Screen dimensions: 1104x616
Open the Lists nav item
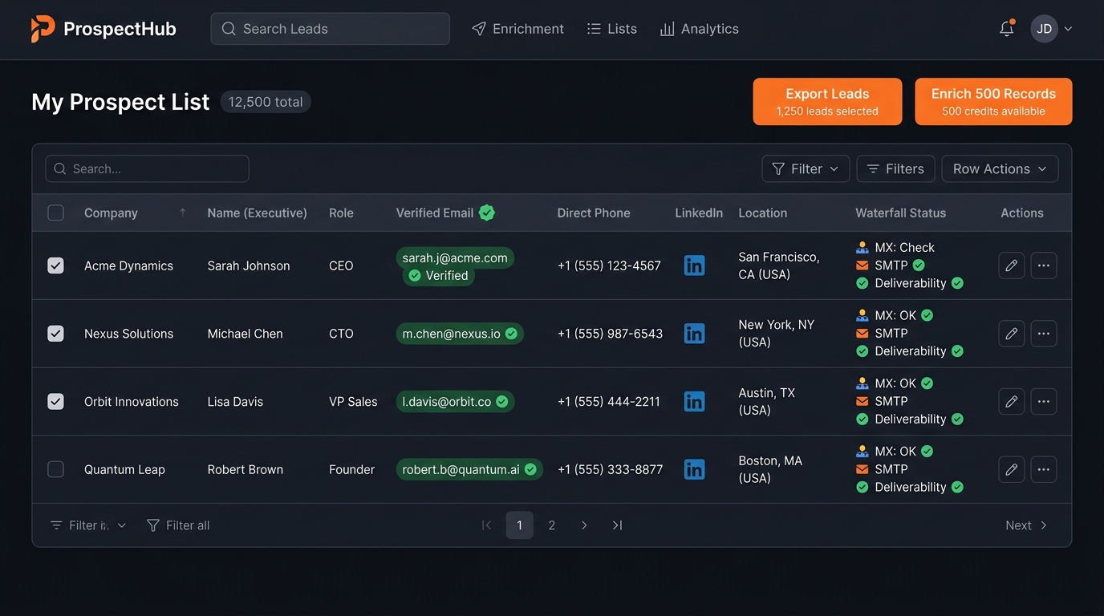(x=612, y=29)
